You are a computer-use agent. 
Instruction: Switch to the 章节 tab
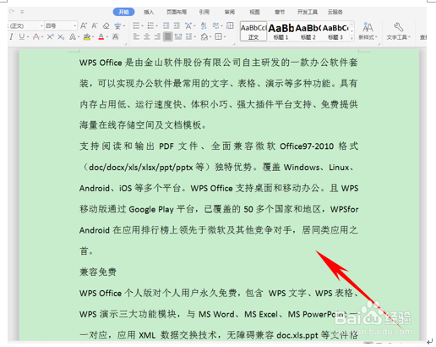point(280,12)
